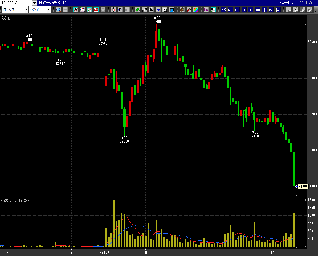Click the PVT pivot button
The height and width of the screenshot is (256, 318).
271,10
